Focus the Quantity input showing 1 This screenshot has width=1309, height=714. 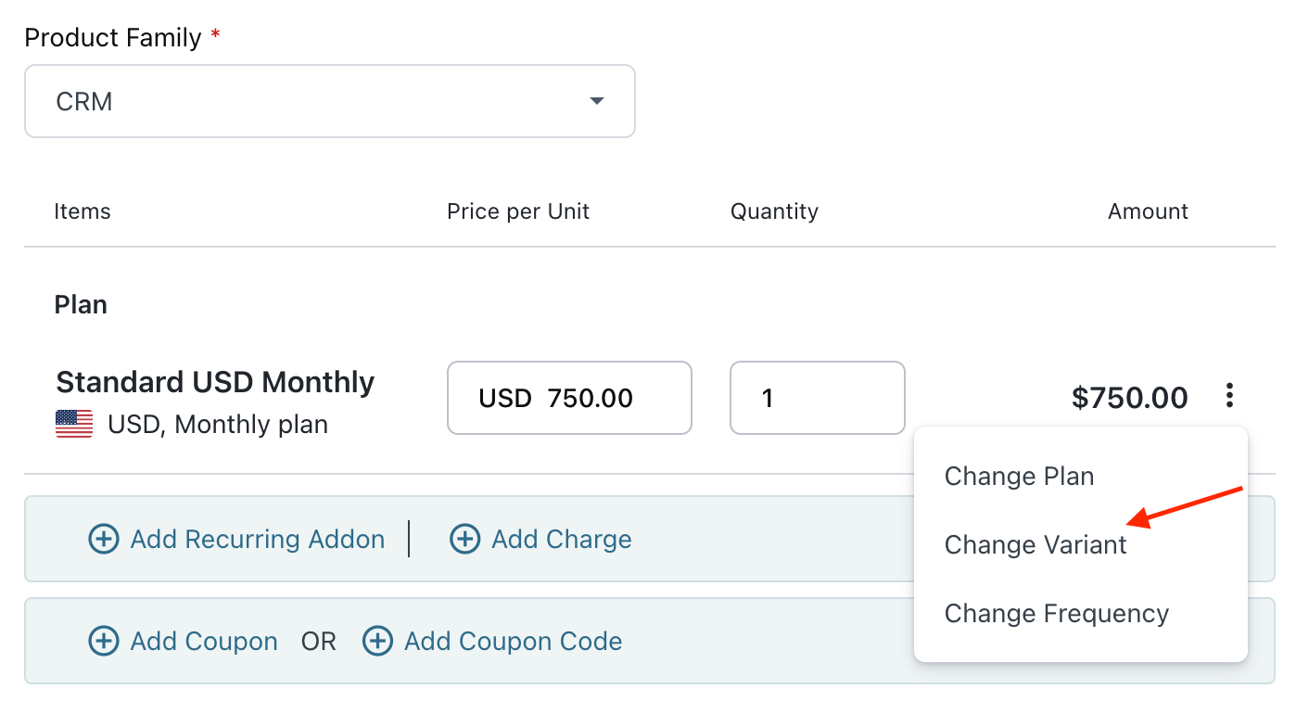tap(817, 398)
